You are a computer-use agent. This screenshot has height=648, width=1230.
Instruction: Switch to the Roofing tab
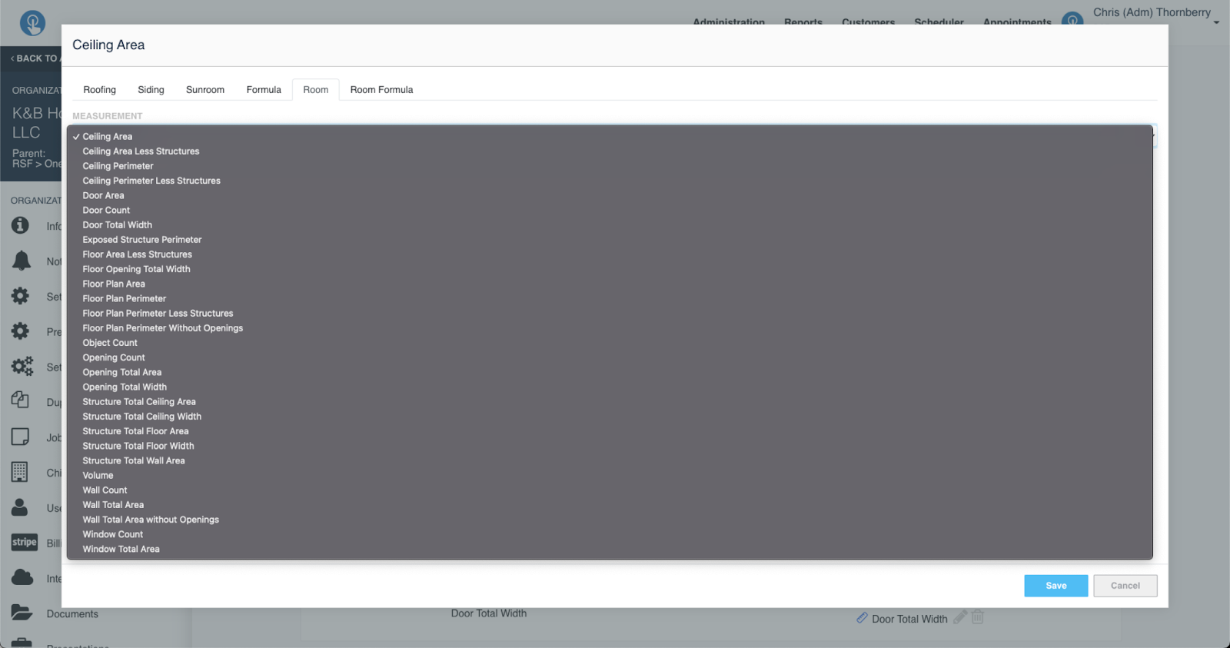(x=100, y=90)
